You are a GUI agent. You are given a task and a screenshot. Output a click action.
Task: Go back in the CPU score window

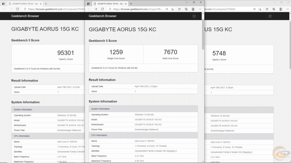89,9
